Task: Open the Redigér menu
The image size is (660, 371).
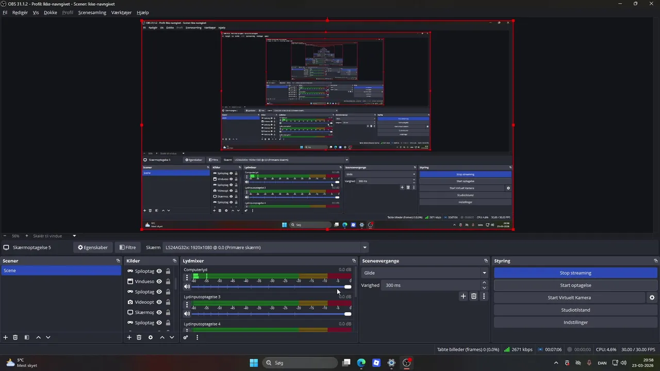Action: (x=20, y=12)
